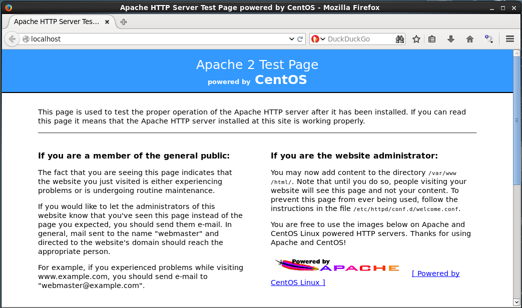Click the search binoculars icon
The image size is (522, 308).
[x=399, y=39]
